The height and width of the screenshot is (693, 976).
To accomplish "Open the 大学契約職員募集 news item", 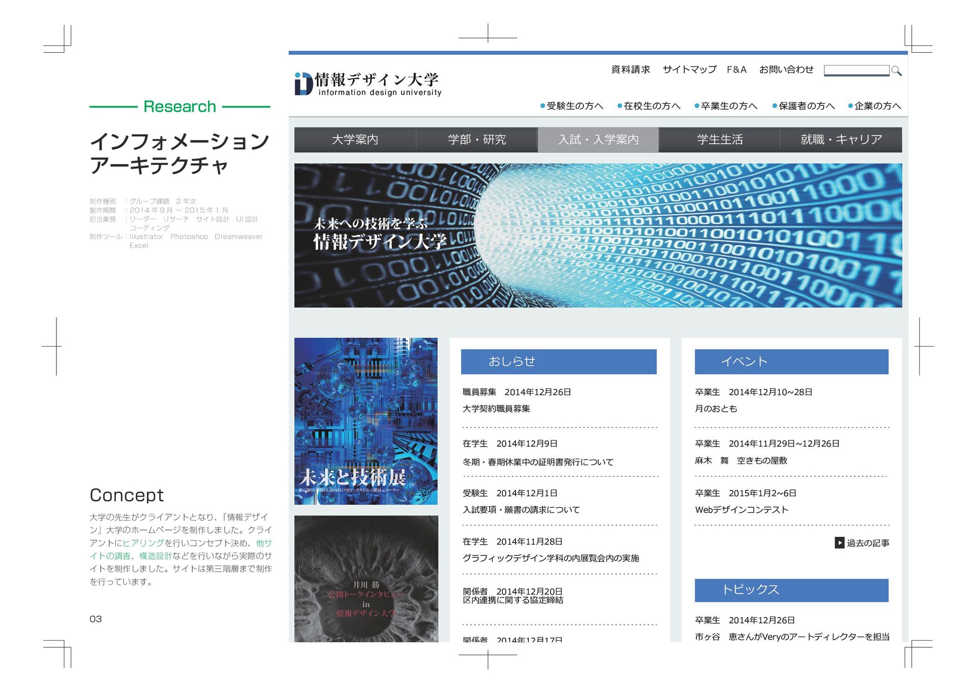I will tap(496, 409).
